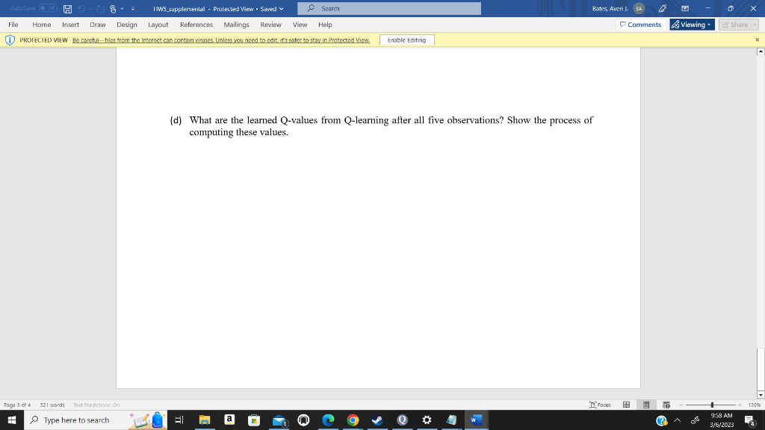The width and height of the screenshot is (765, 430).
Task: Open the Quick Access Toolbar customize dropdown
Action: click(x=133, y=8)
